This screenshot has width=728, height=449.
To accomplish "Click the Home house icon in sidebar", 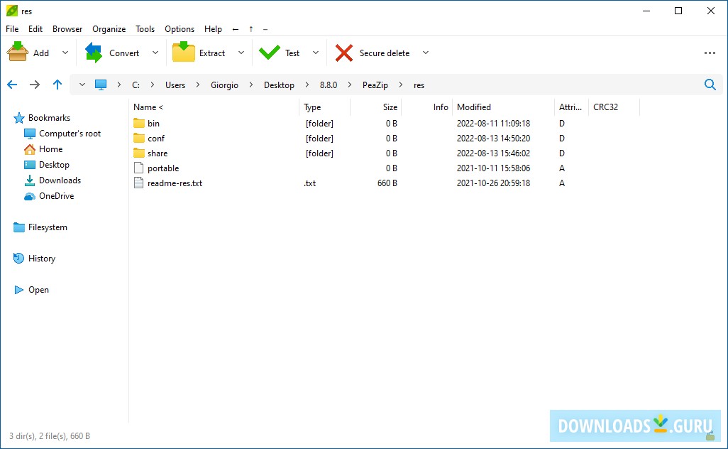I will tap(30, 149).
